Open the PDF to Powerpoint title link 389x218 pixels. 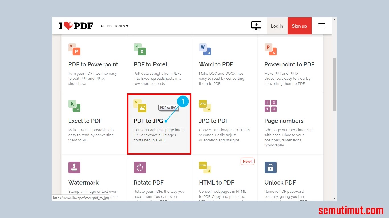[x=93, y=64]
